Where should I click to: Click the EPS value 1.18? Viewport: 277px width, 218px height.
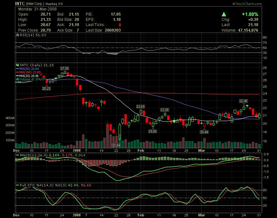tap(117, 20)
